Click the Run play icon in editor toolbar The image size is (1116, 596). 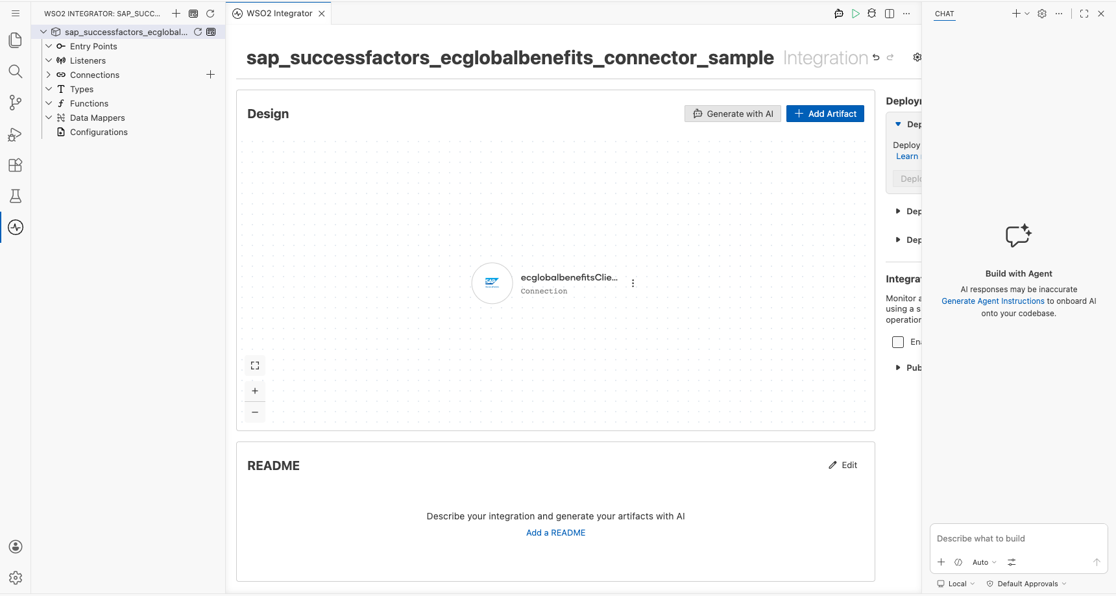point(856,14)
